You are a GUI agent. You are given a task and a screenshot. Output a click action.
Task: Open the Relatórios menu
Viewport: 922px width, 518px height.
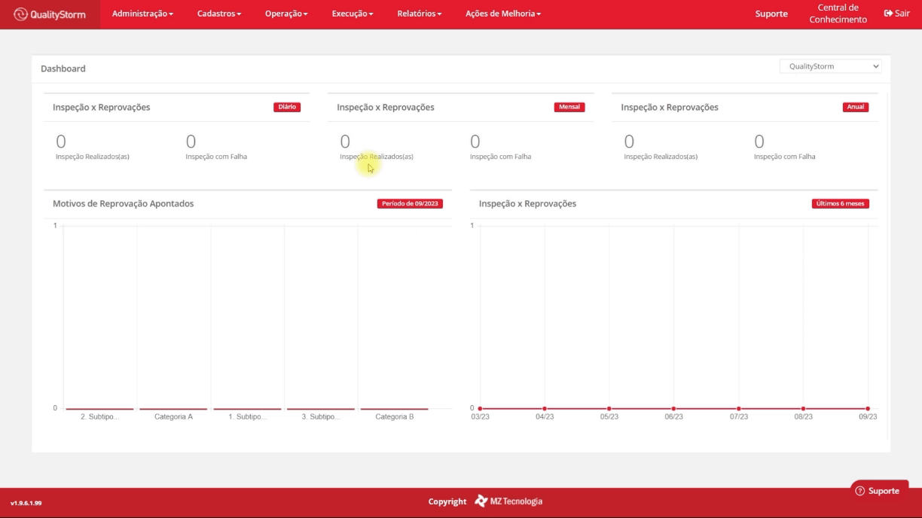(420, 14)
